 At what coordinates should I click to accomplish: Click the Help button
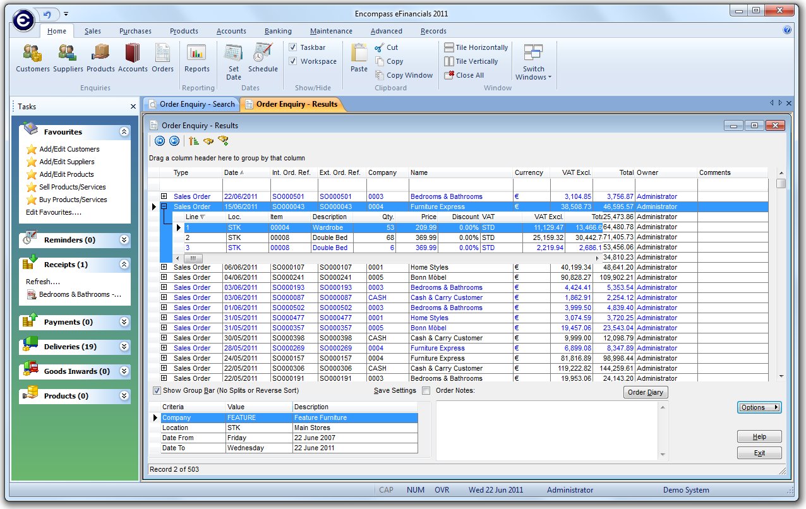(x=759, y=436)
